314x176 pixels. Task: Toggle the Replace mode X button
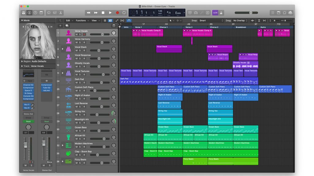[190, 13]
